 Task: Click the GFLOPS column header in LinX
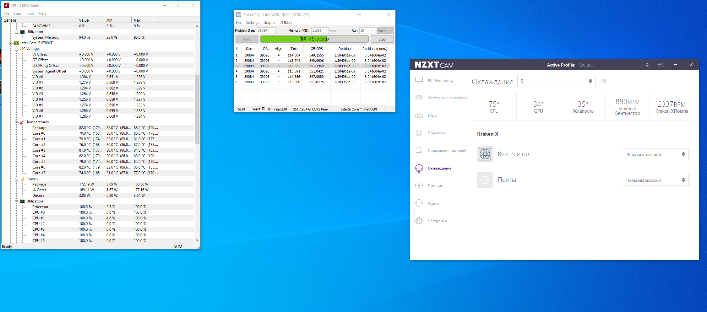(x=317, y=49)
